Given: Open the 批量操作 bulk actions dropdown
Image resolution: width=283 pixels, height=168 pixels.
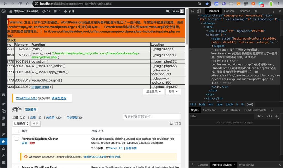Looking at the screenshot, I should coord(21,124).
